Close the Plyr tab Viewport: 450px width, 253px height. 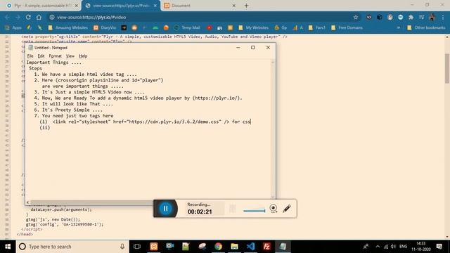77,6
